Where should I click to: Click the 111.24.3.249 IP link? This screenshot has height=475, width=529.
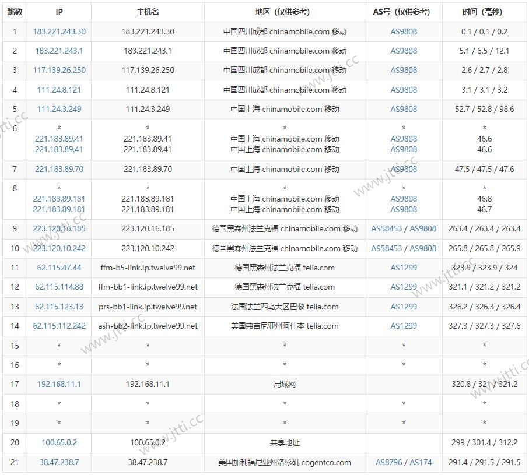point(59,109)
